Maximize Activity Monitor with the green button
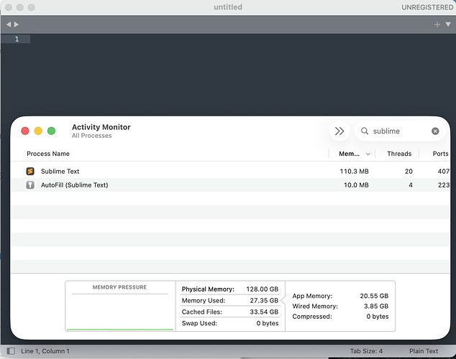456x359 pixels. pos(52,131)
